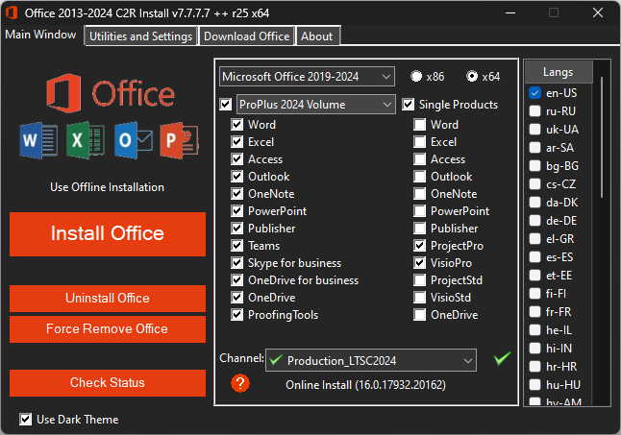Check the ar-SA language
This screenshot has width=621, height=435.
coord(535,148)
